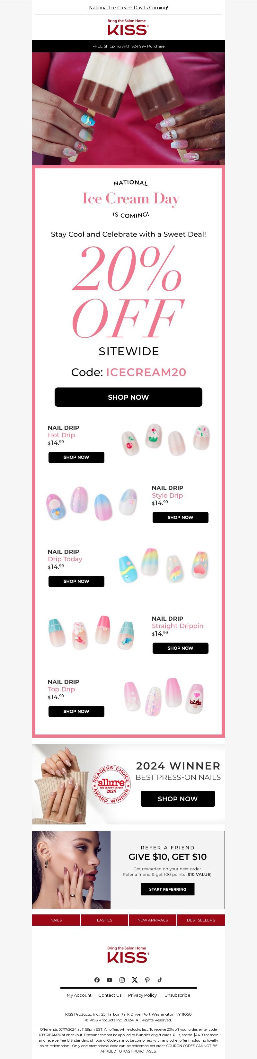Open the Facebook social icon

coord(97,980)
